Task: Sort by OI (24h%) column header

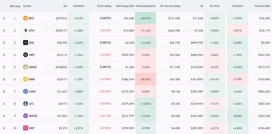Action: [237, 6]
